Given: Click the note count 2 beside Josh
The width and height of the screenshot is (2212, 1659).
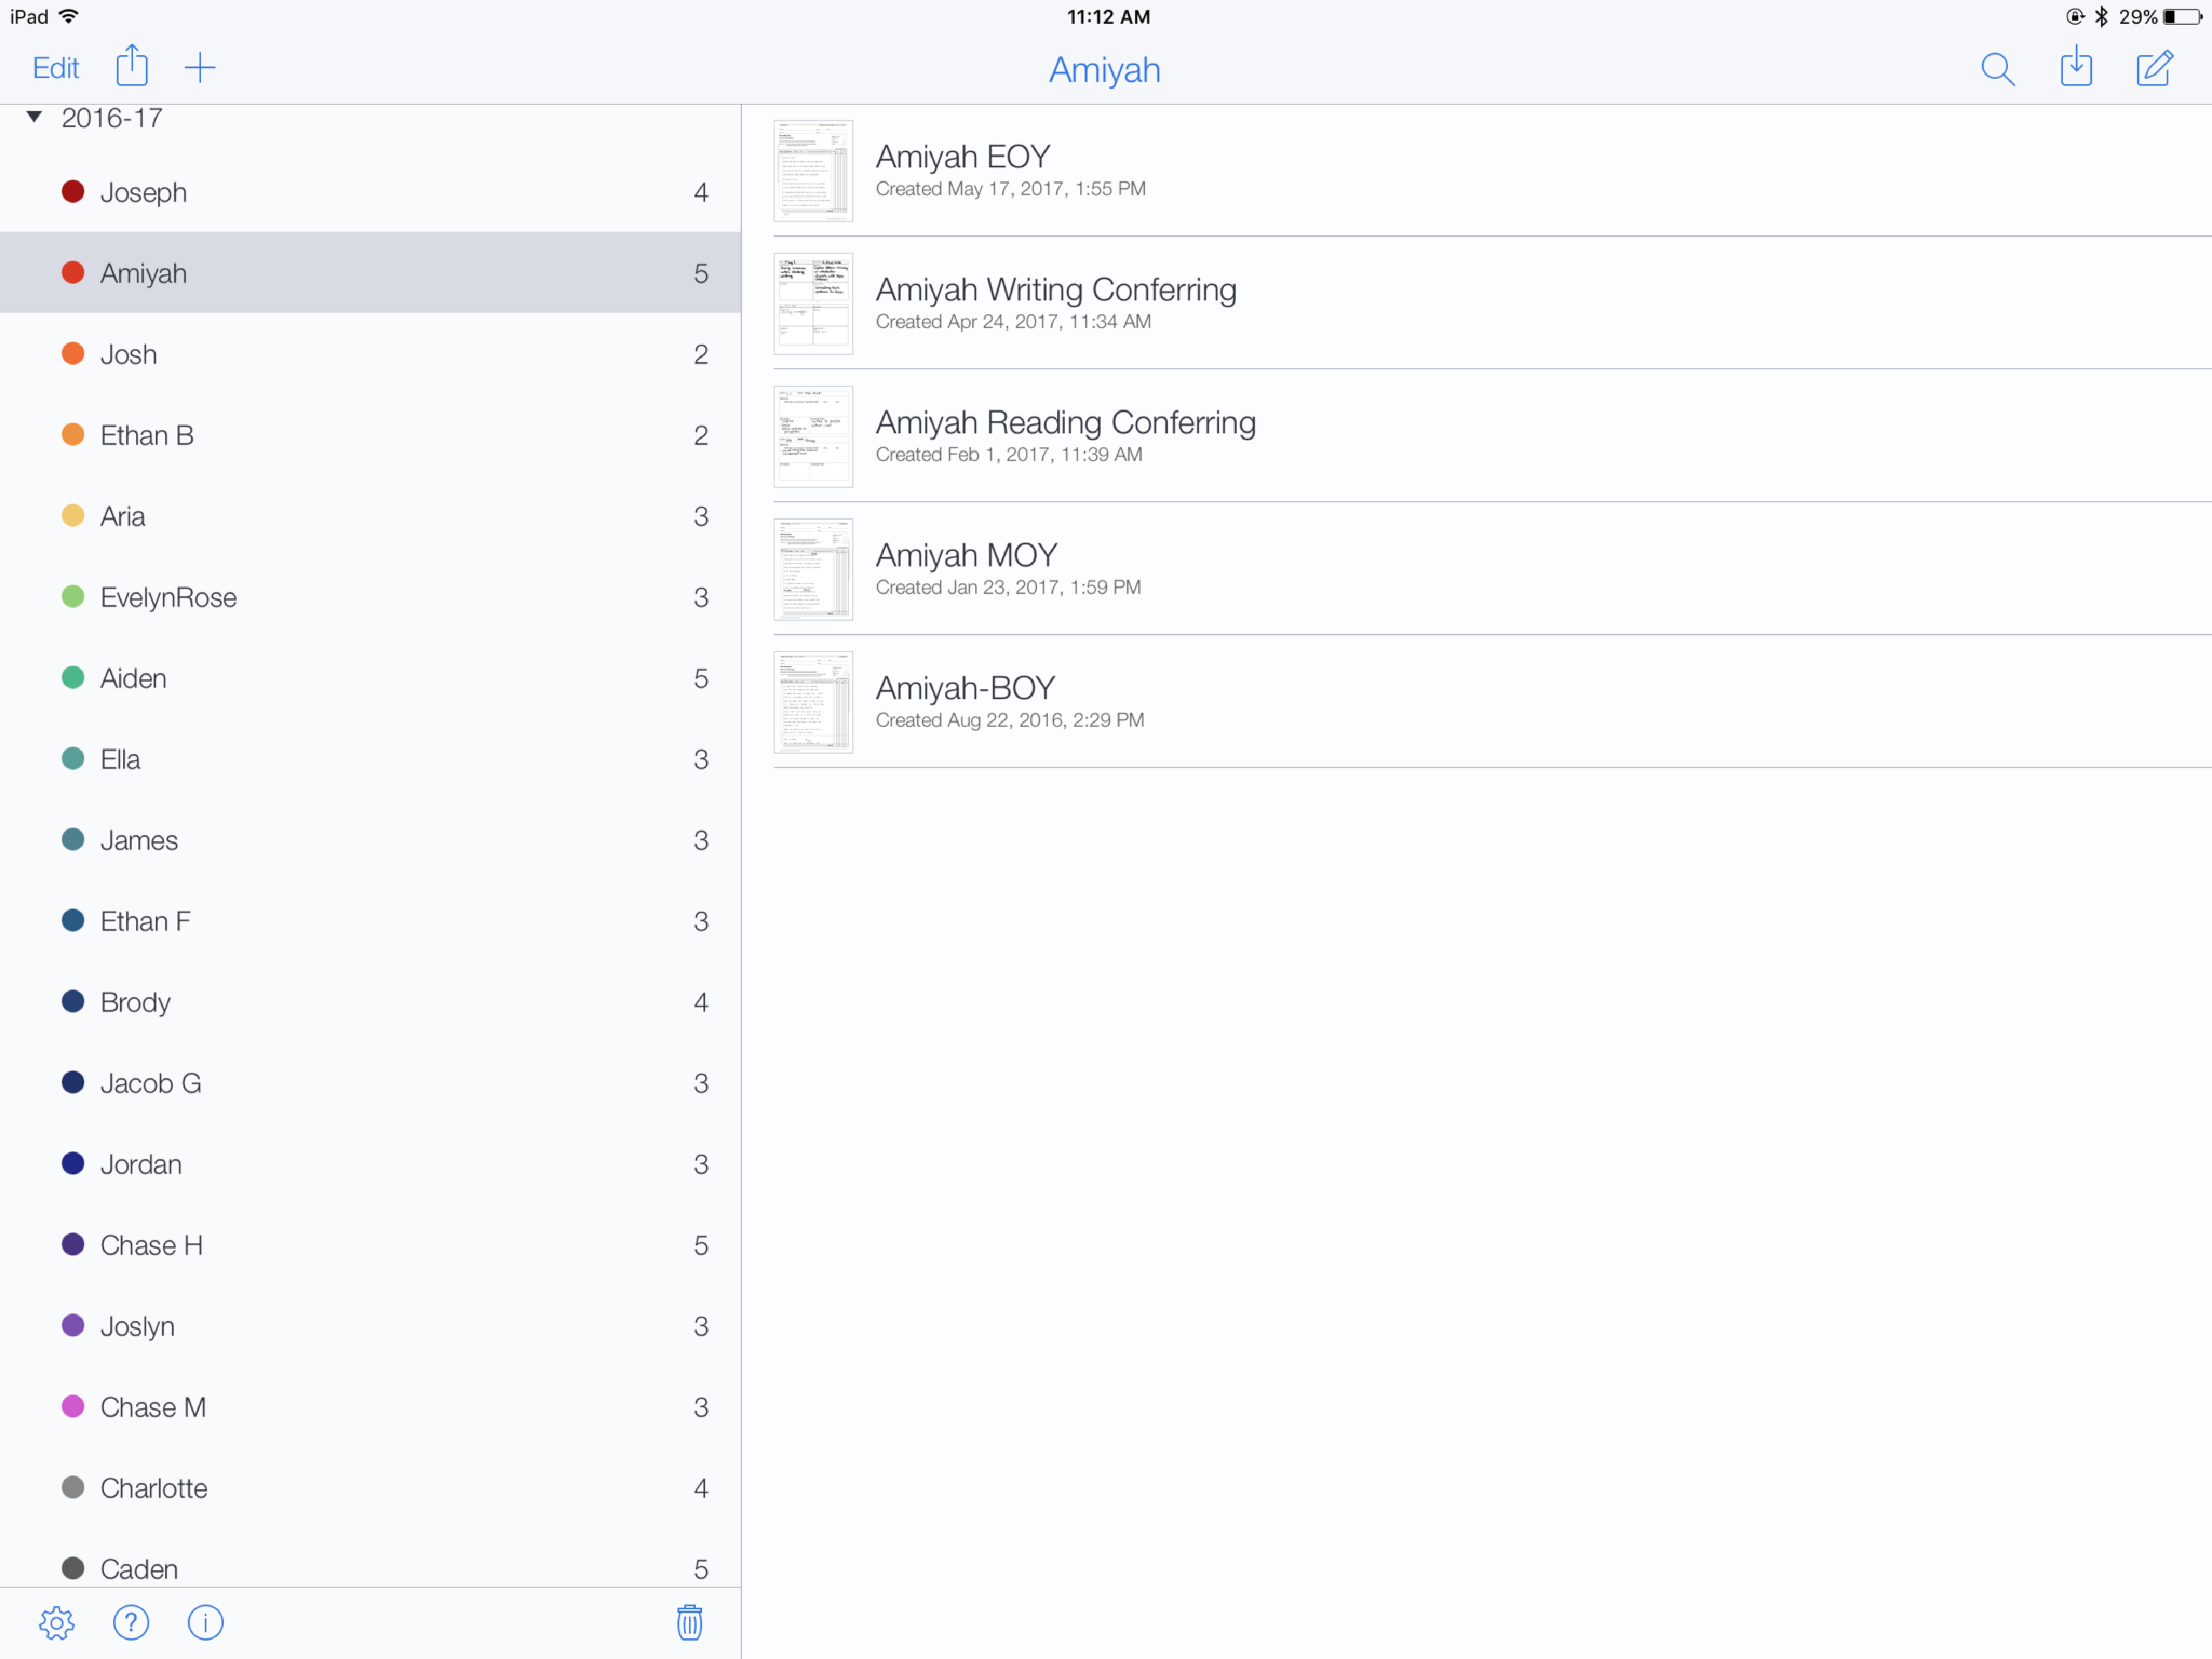Looking at the screenshot, I should [x=701, y=354].
